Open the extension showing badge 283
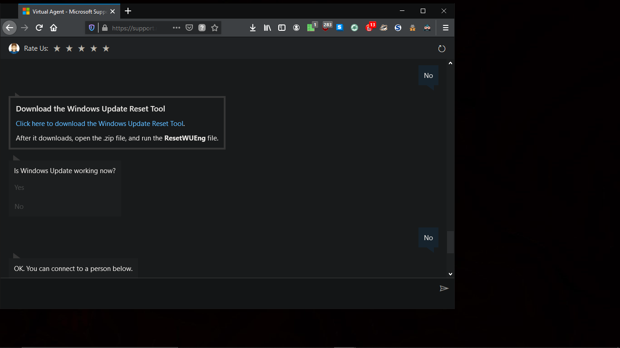This screenshot has width=620, height=348. pos(326,27)
